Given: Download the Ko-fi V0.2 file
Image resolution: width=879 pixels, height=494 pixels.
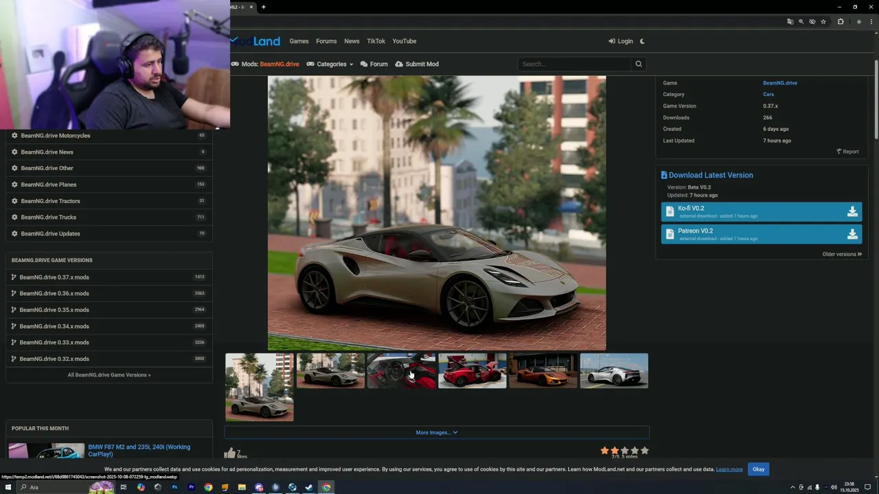Looking at the screenshot, I should pos(761,212).
